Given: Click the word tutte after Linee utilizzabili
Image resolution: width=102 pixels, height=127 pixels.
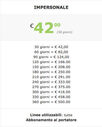Looking at the screenshot, I should coord(68,115).
